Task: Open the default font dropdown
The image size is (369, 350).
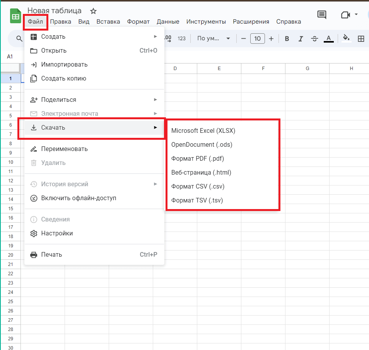Action: point(214,38)
